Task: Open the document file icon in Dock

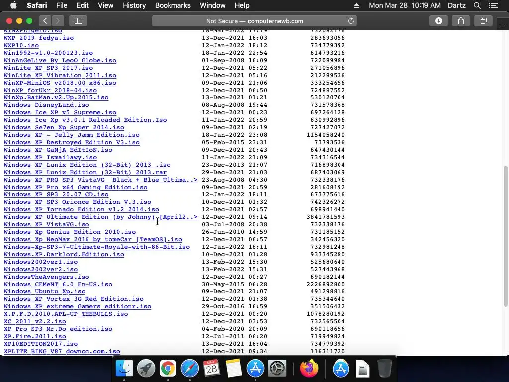Action: 362,369
